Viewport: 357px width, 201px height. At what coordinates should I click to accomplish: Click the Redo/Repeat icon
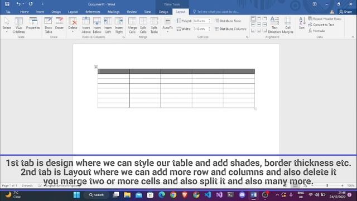tap(31, 4)
